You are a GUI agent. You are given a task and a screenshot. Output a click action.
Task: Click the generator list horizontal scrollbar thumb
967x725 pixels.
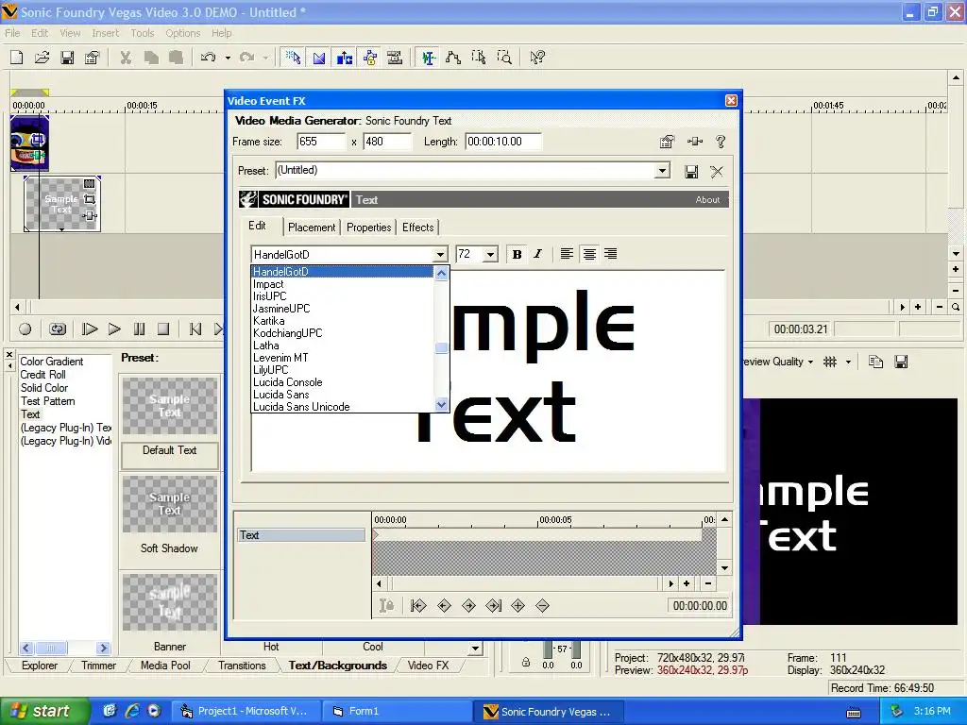[x=52, y=648]
